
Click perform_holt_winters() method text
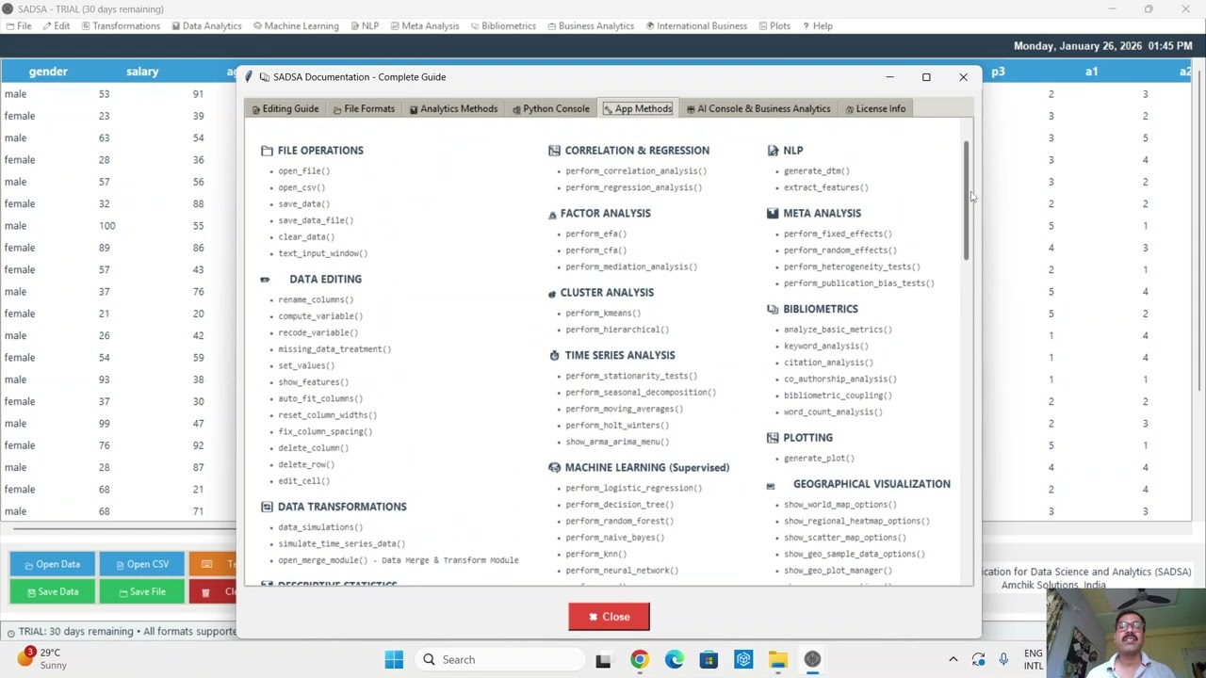[x=617, y=426]
